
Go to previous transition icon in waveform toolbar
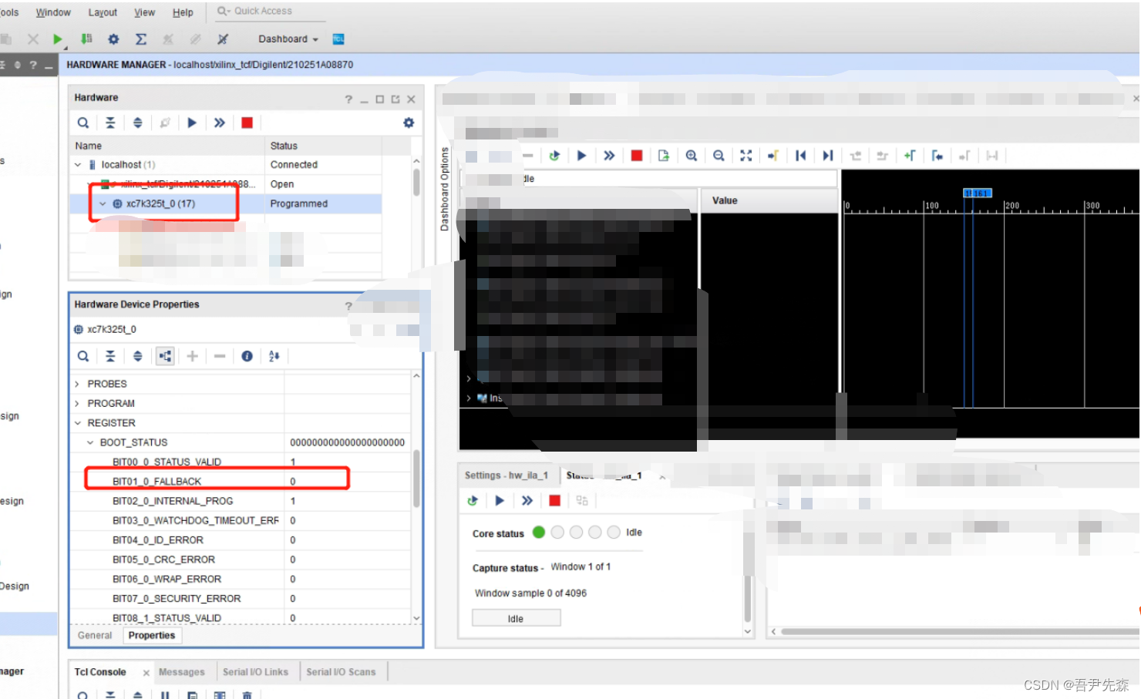(800, 155)
